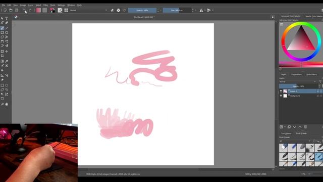Toggle horizontal mirror tool
Viewport: 323px width, 182px height.
(201, 10)
